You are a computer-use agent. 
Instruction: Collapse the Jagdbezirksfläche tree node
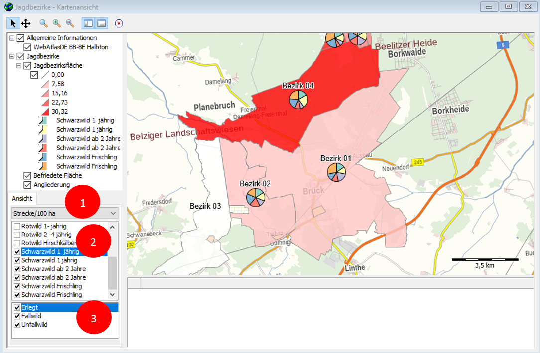pos(19,66)
